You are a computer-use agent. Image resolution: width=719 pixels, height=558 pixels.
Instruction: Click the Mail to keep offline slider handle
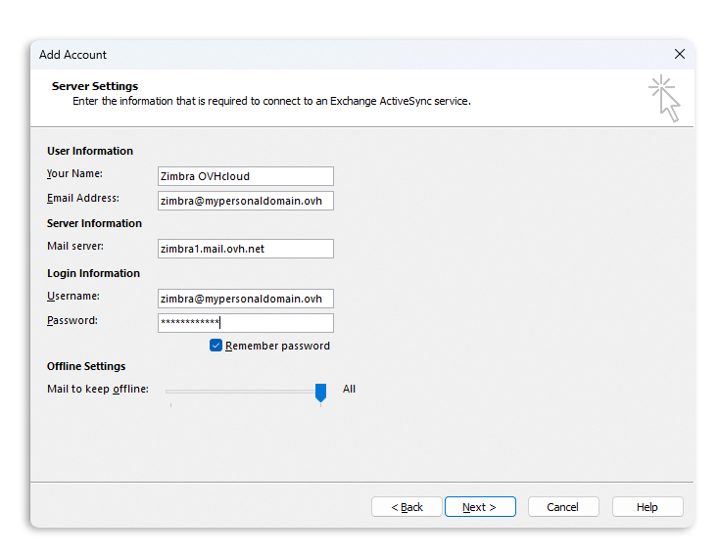click(320, 393)
